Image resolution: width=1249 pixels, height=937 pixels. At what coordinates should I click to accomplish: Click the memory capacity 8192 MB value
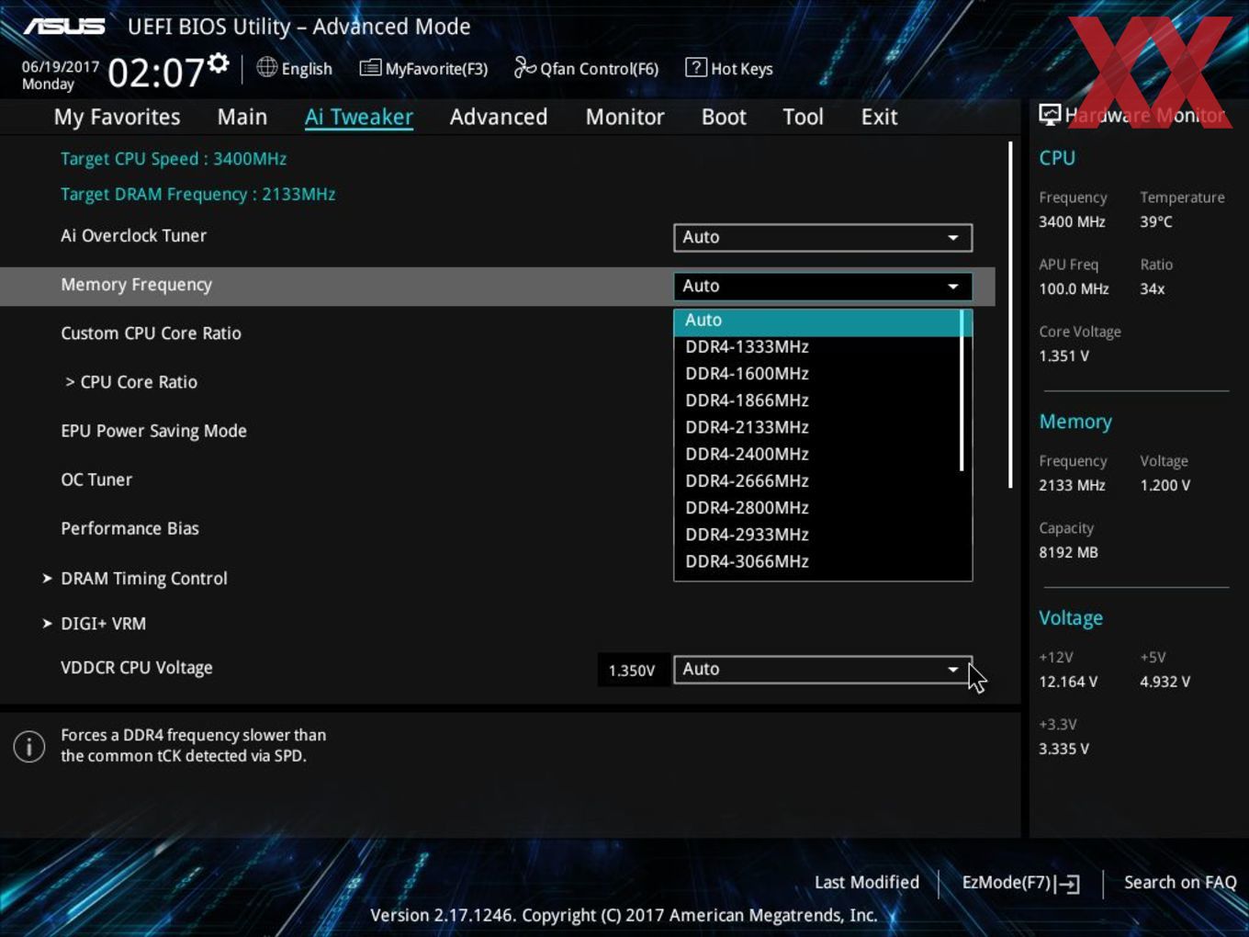[x=1068, y=552]
